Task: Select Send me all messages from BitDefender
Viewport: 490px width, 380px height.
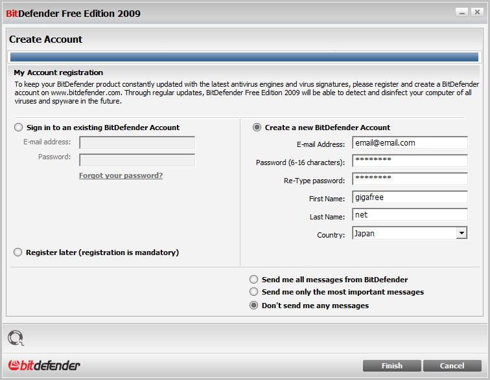Action: click(x=254, y=279)
